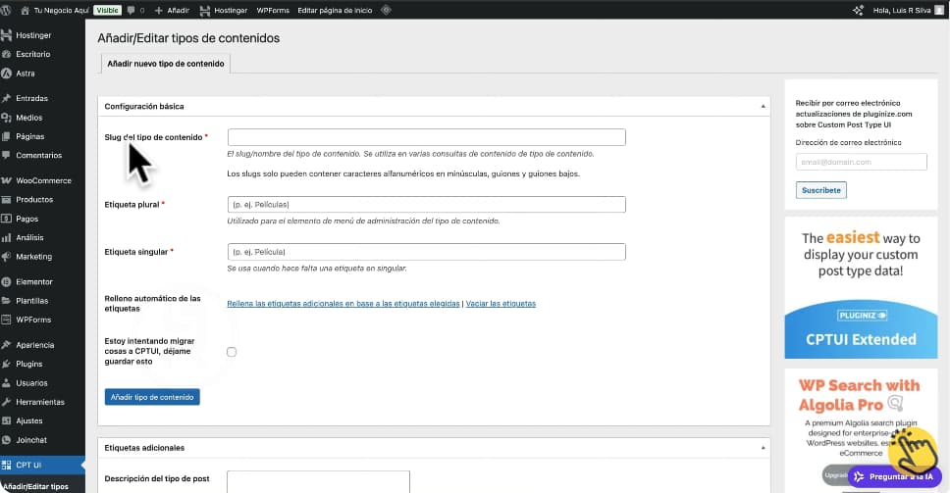Open Escritorio dashboard icon in sidebar
The image size is (950, 493).
click(x=7, y=54)
